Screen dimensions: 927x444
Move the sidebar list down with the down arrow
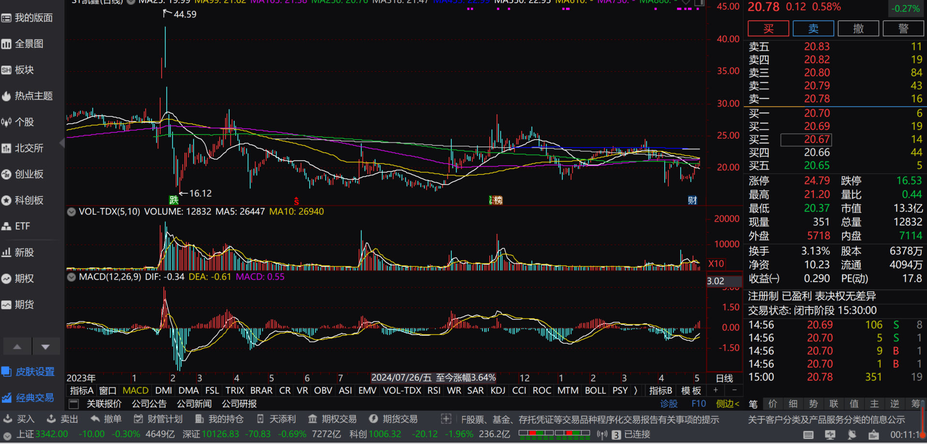[x=45, y=346]
